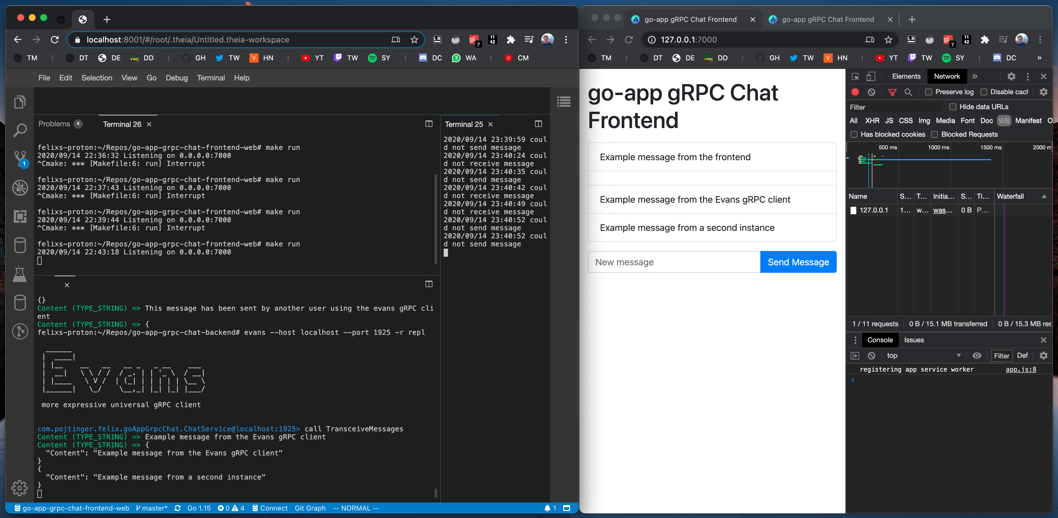Click the DevTools clear network log icon
Screen dimensions: 1058x518
pos(871,92)
